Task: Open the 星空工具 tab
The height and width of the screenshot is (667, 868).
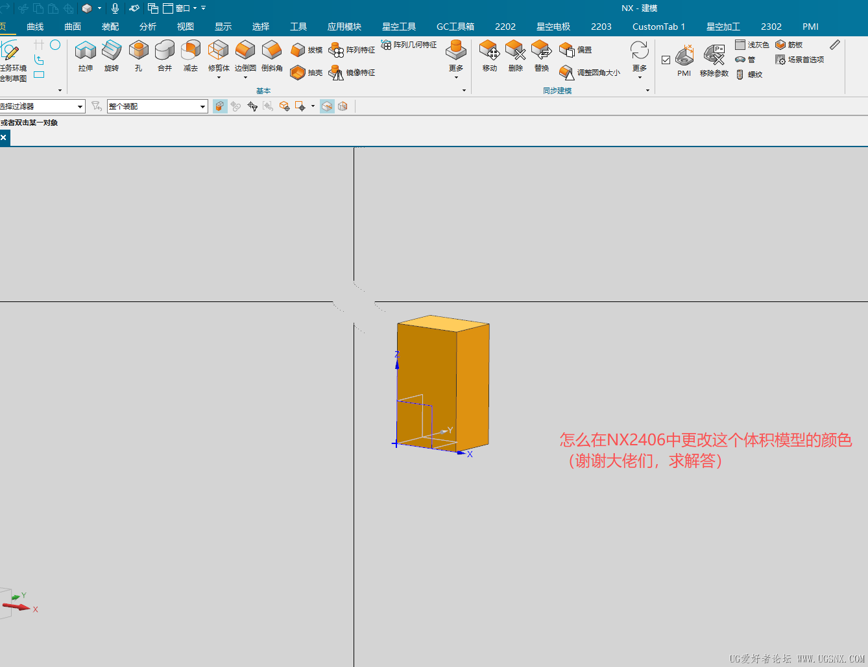Action: coord(399,27)
